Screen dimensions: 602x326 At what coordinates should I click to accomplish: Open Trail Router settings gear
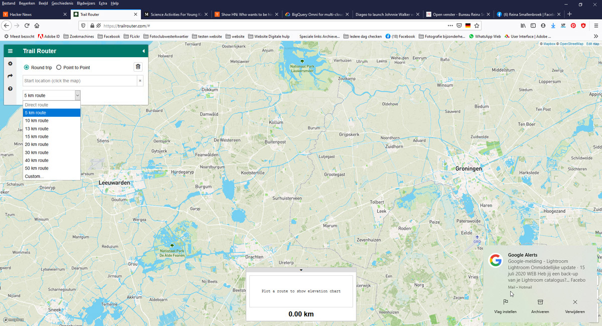tap(10, 64)
